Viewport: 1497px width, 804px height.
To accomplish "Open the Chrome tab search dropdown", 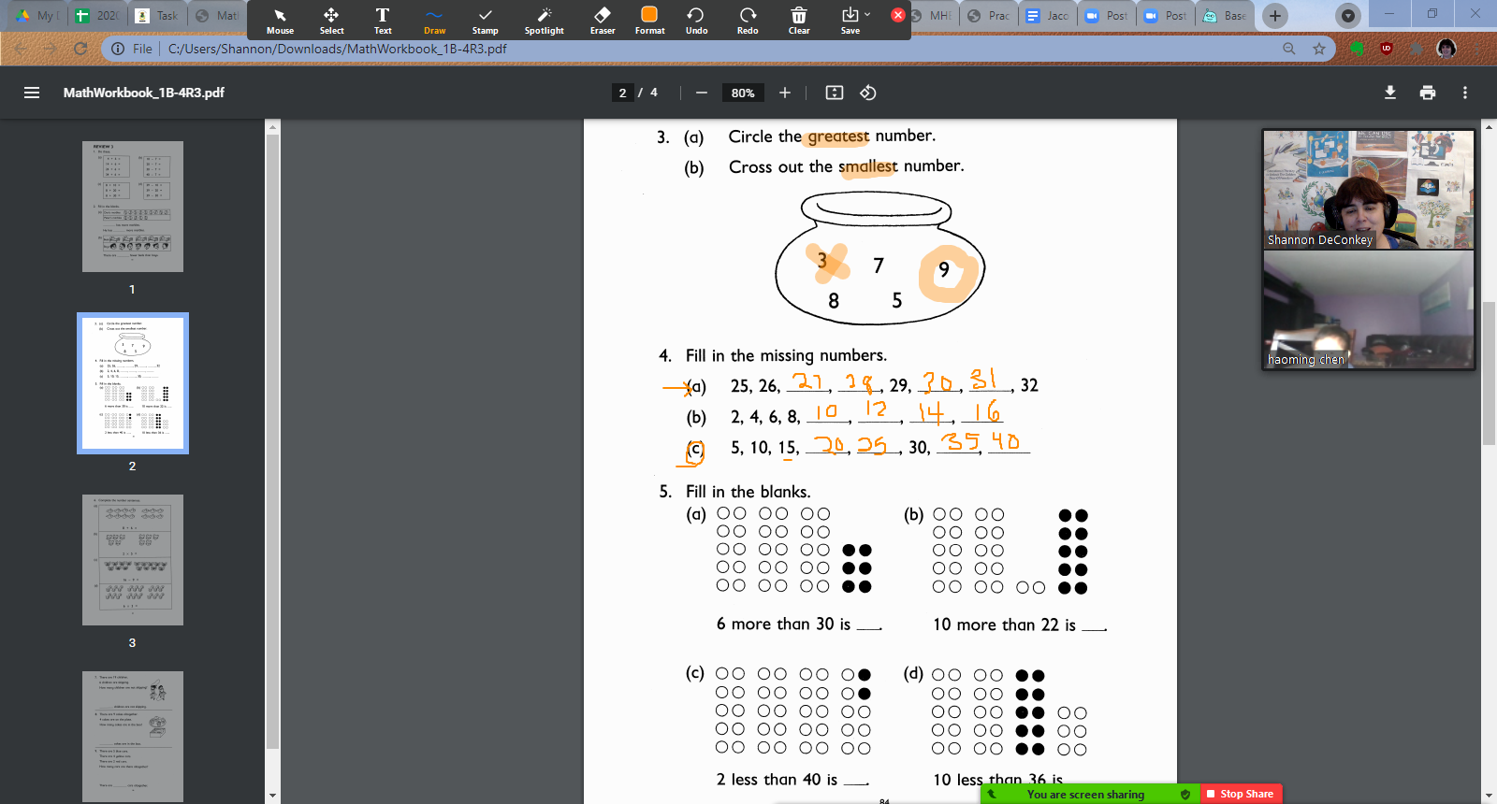I will click(x=1347, y=16).
